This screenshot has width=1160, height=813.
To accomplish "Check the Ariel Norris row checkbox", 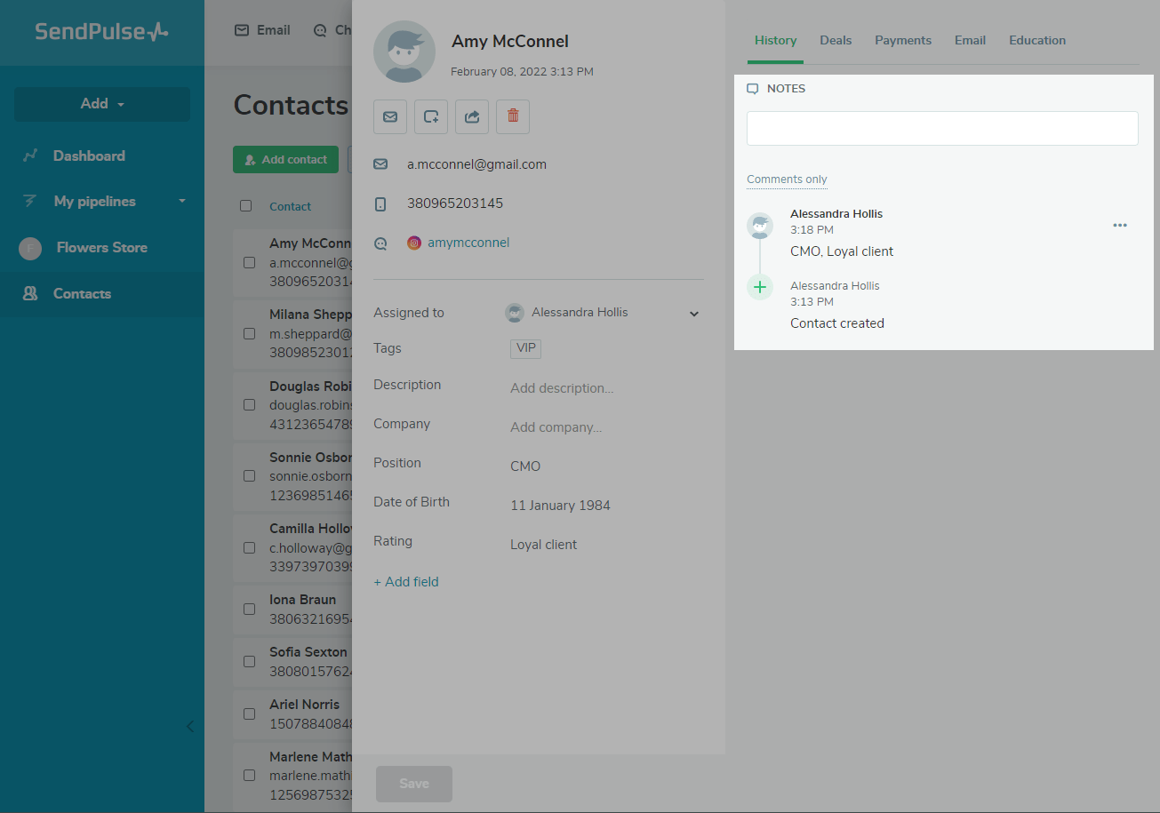I will coord(249,714).
